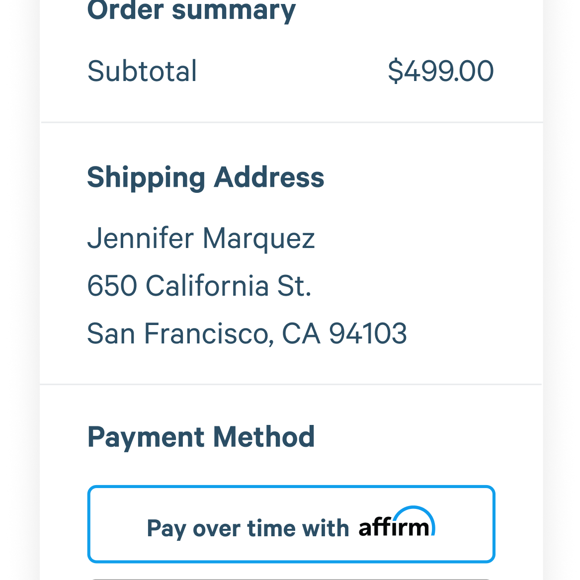
Task: Select the Pay over time with affirm option
Action: pyautogui.click(x=291, y=524)
